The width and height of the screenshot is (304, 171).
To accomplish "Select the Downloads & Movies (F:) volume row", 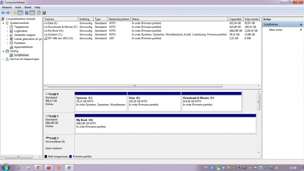I will click(x=152, y=27).
